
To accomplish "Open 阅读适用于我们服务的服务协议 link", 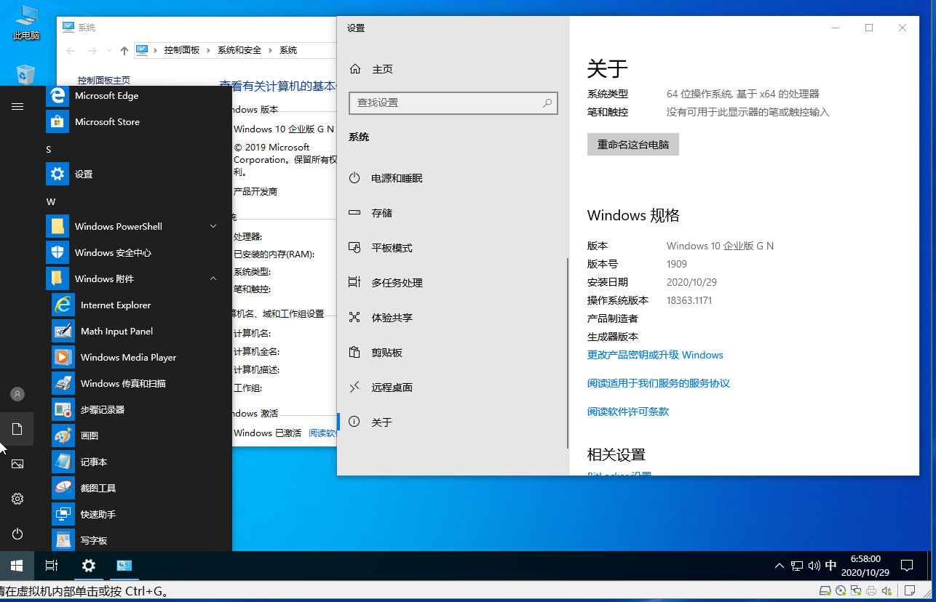I will point(659,383).
